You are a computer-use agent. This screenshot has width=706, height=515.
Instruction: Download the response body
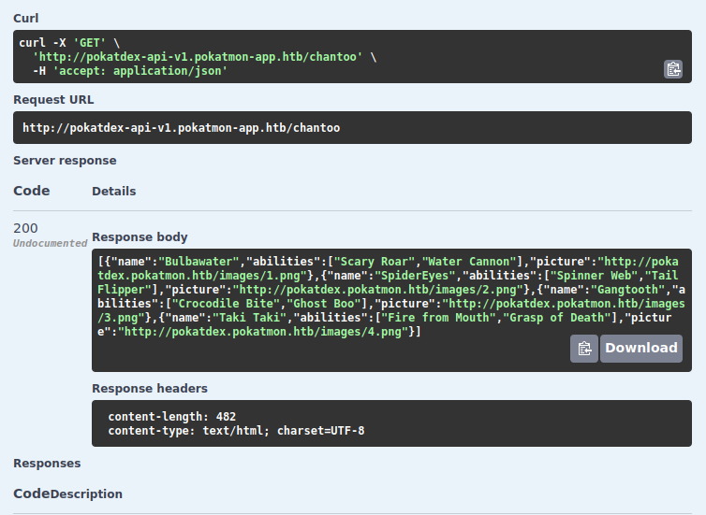click(640, 349)
